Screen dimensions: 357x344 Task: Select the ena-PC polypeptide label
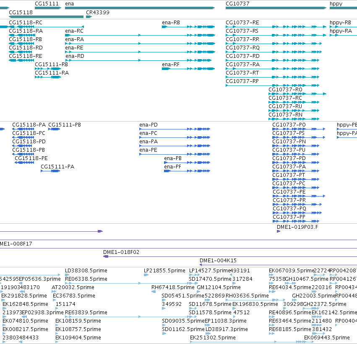[148, 133]
